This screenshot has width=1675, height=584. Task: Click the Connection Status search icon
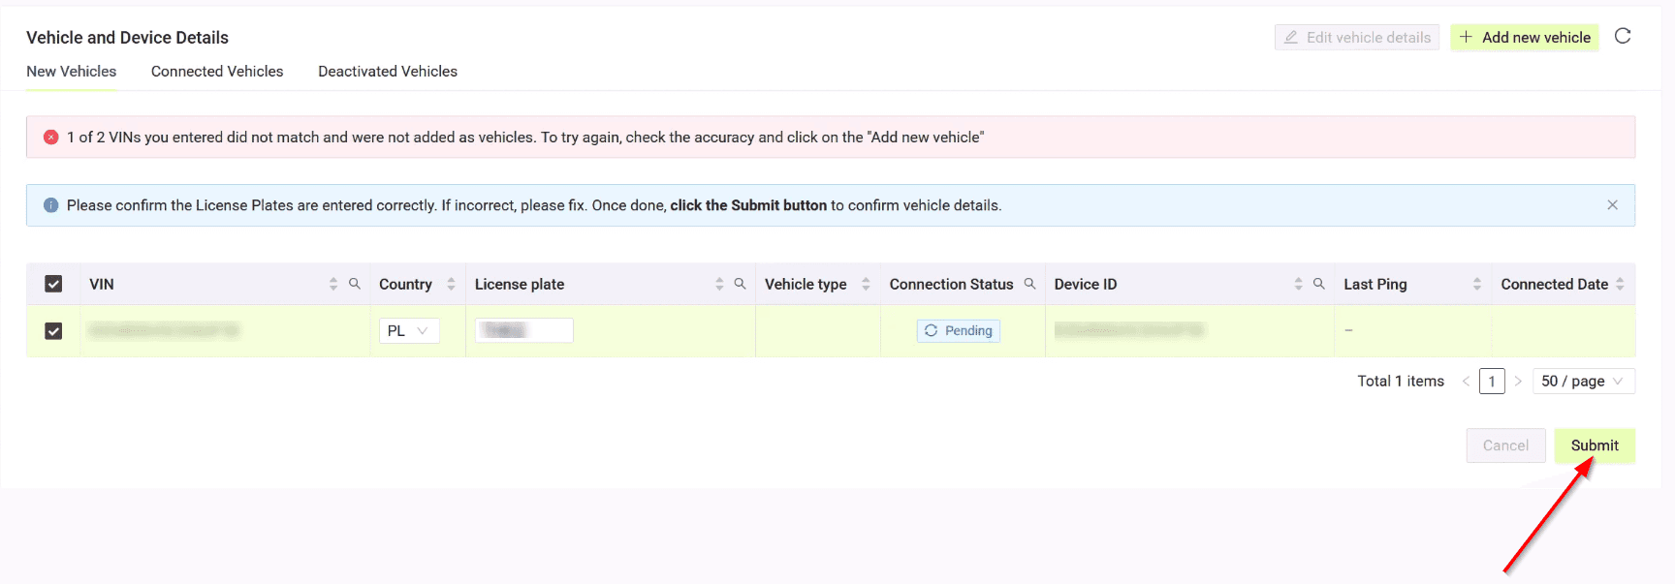point(1029,284)
